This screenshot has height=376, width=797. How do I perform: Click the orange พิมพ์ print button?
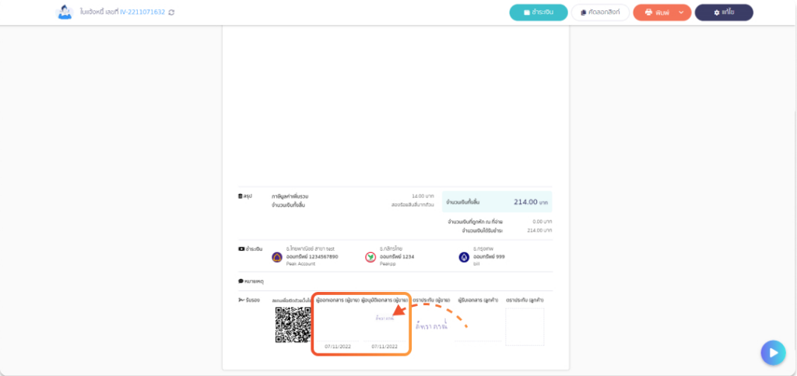pyautogui.click(x=657, y=12)
